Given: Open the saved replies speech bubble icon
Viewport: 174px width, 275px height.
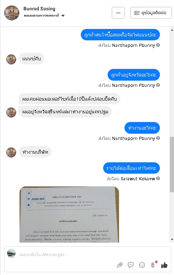Looking at the screenshot, I should pos(131,265).
